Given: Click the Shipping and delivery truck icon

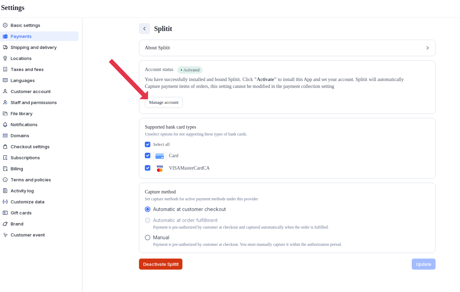Looking at the screenshot, I should coord(5,47).
